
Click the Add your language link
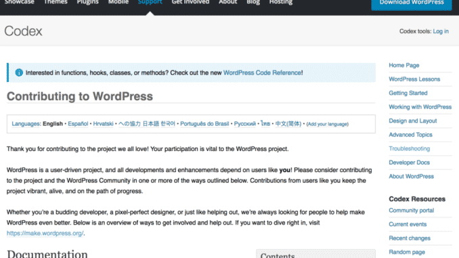pos(327,124)
